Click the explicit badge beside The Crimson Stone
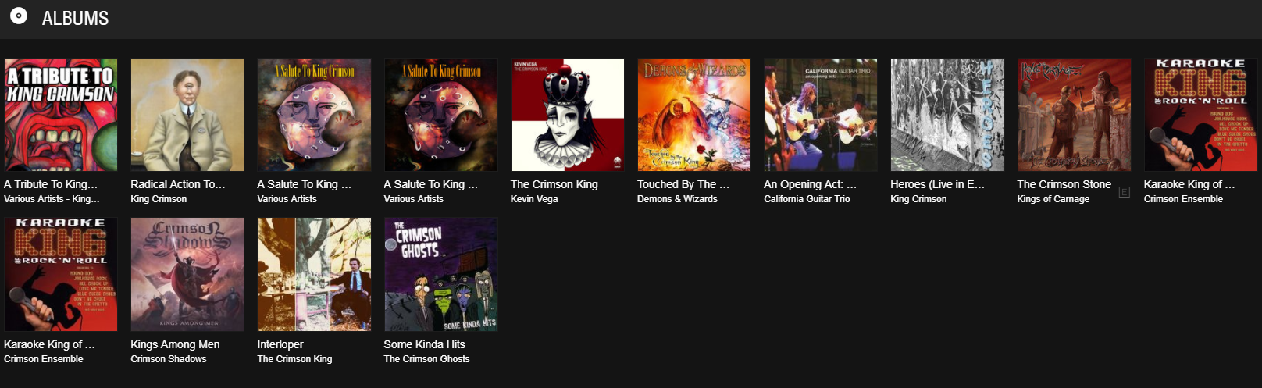This screenshot has height=388, width=1262. (x=1125, y=192)
